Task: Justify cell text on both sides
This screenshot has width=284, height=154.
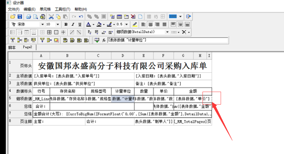Action: click(x=164, y=24)
